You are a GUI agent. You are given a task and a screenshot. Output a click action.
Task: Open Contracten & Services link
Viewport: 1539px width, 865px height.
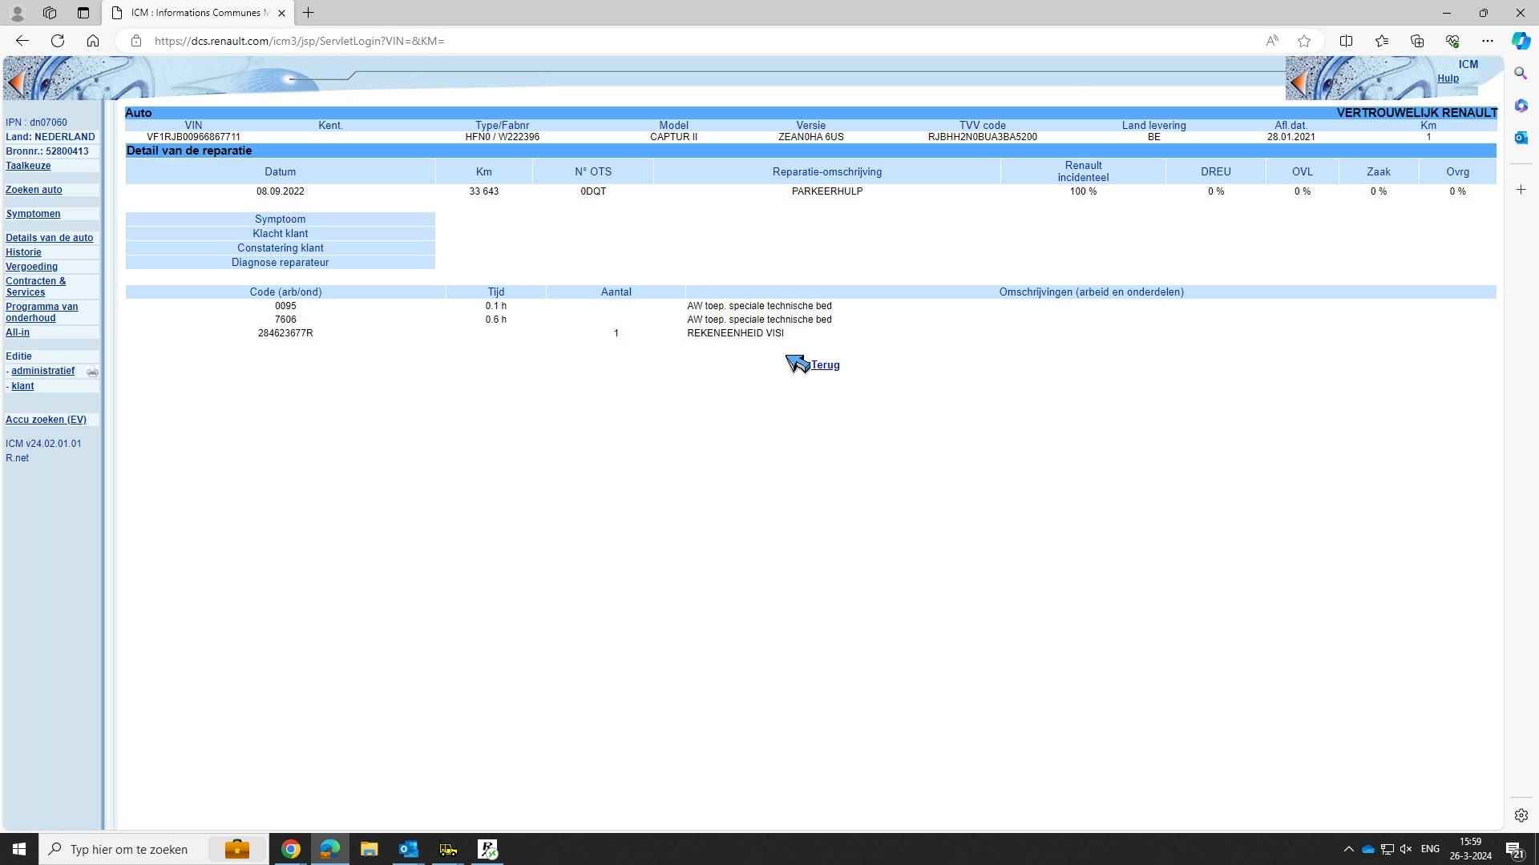pyautogui.click(x=36, y=287)
